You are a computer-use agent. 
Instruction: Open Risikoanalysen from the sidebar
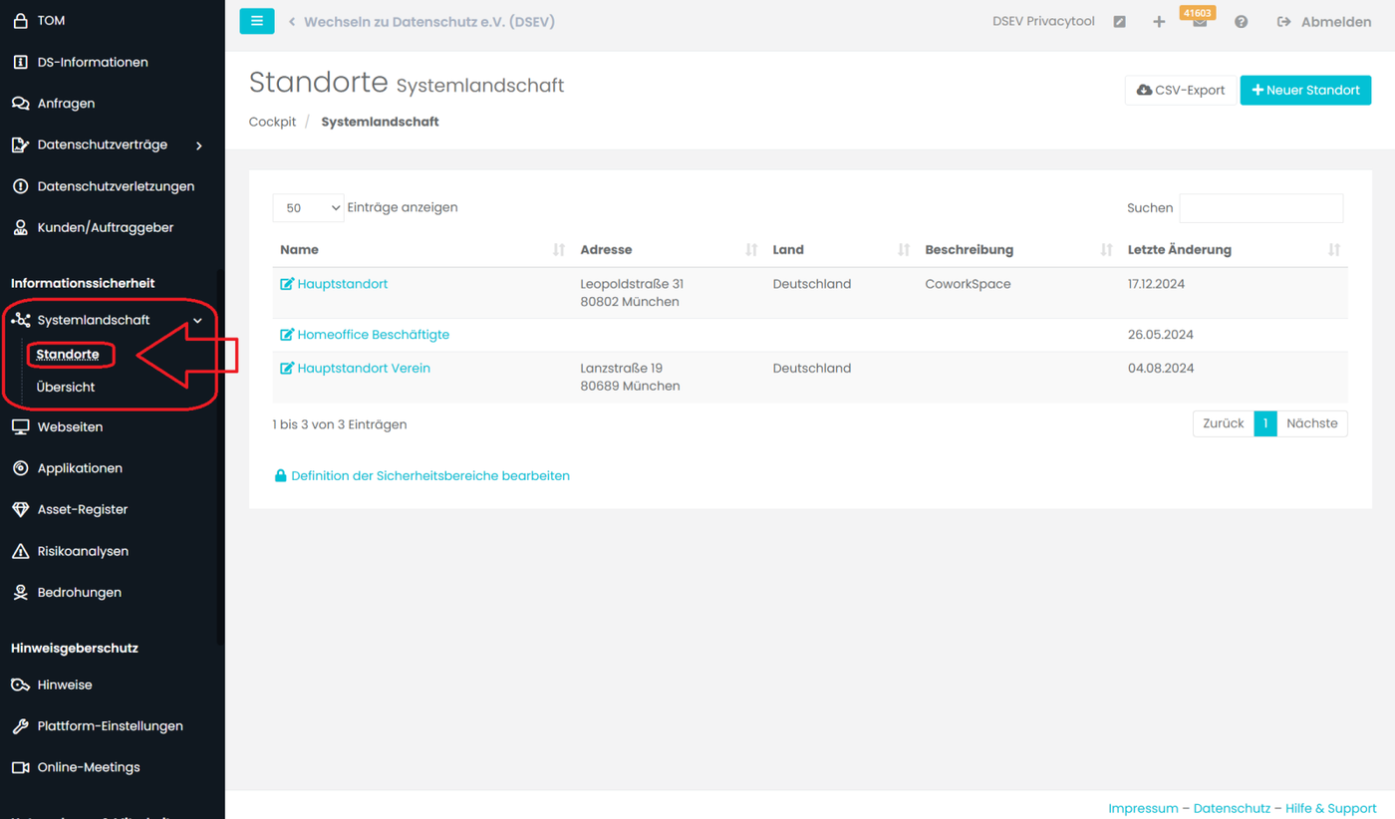[x=83, y=551]
